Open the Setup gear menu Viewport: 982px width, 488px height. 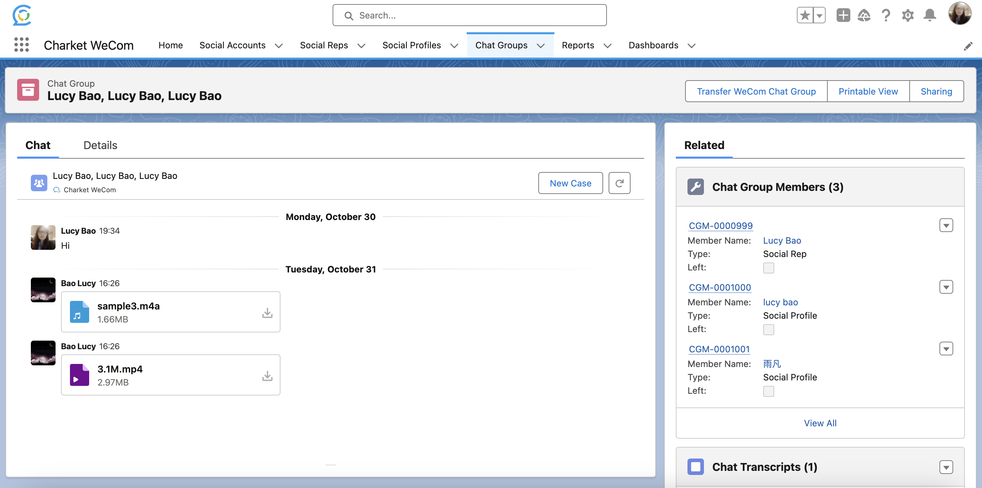[908, 15]
